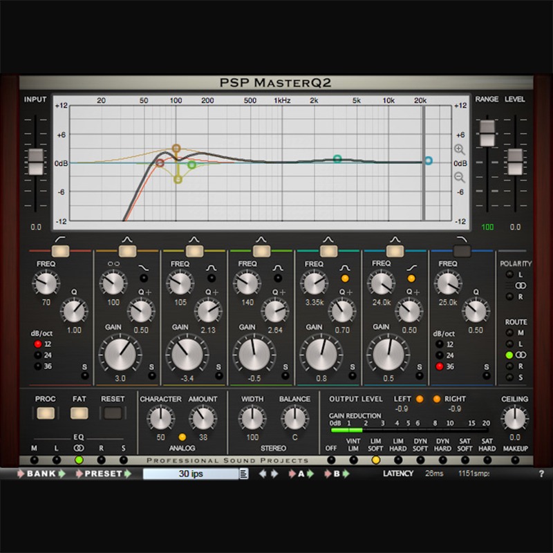This screenshot has height=553, width=553.
Task: Click the RANGE fader handle
Action: click(x=487, y=133)
